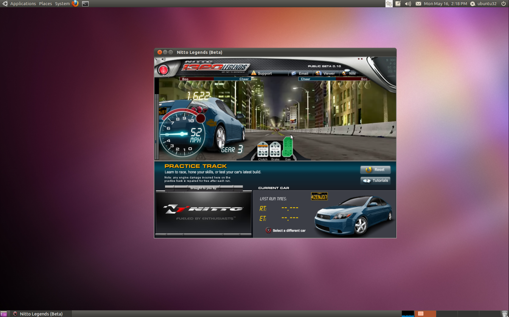Open the Tutorials
Image resolution: width=509 pixels, height=317 pixels.
click(375, 180)
